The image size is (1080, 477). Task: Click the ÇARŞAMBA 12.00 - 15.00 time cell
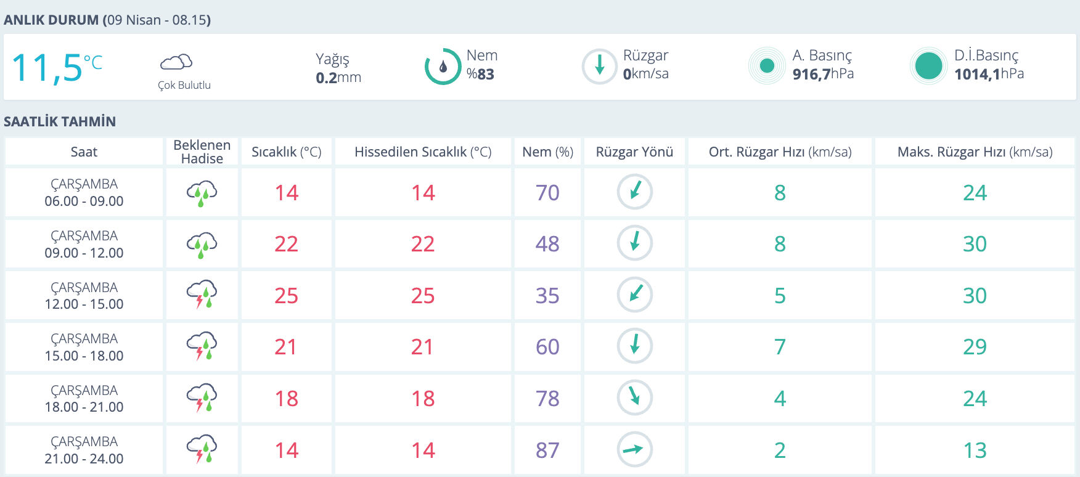coord(84,296)
